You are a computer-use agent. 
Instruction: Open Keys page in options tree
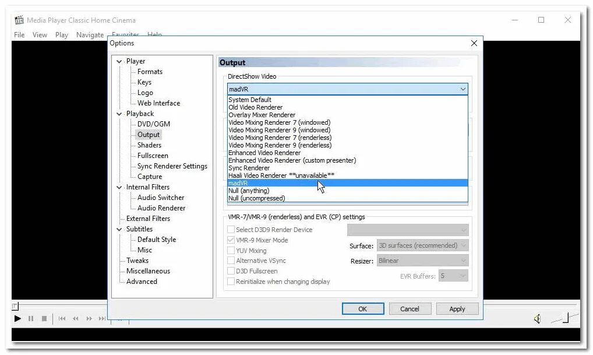click(144, 82)
